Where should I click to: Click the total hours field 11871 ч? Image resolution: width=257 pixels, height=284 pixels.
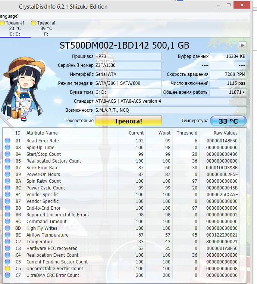(x=228, y=92)
